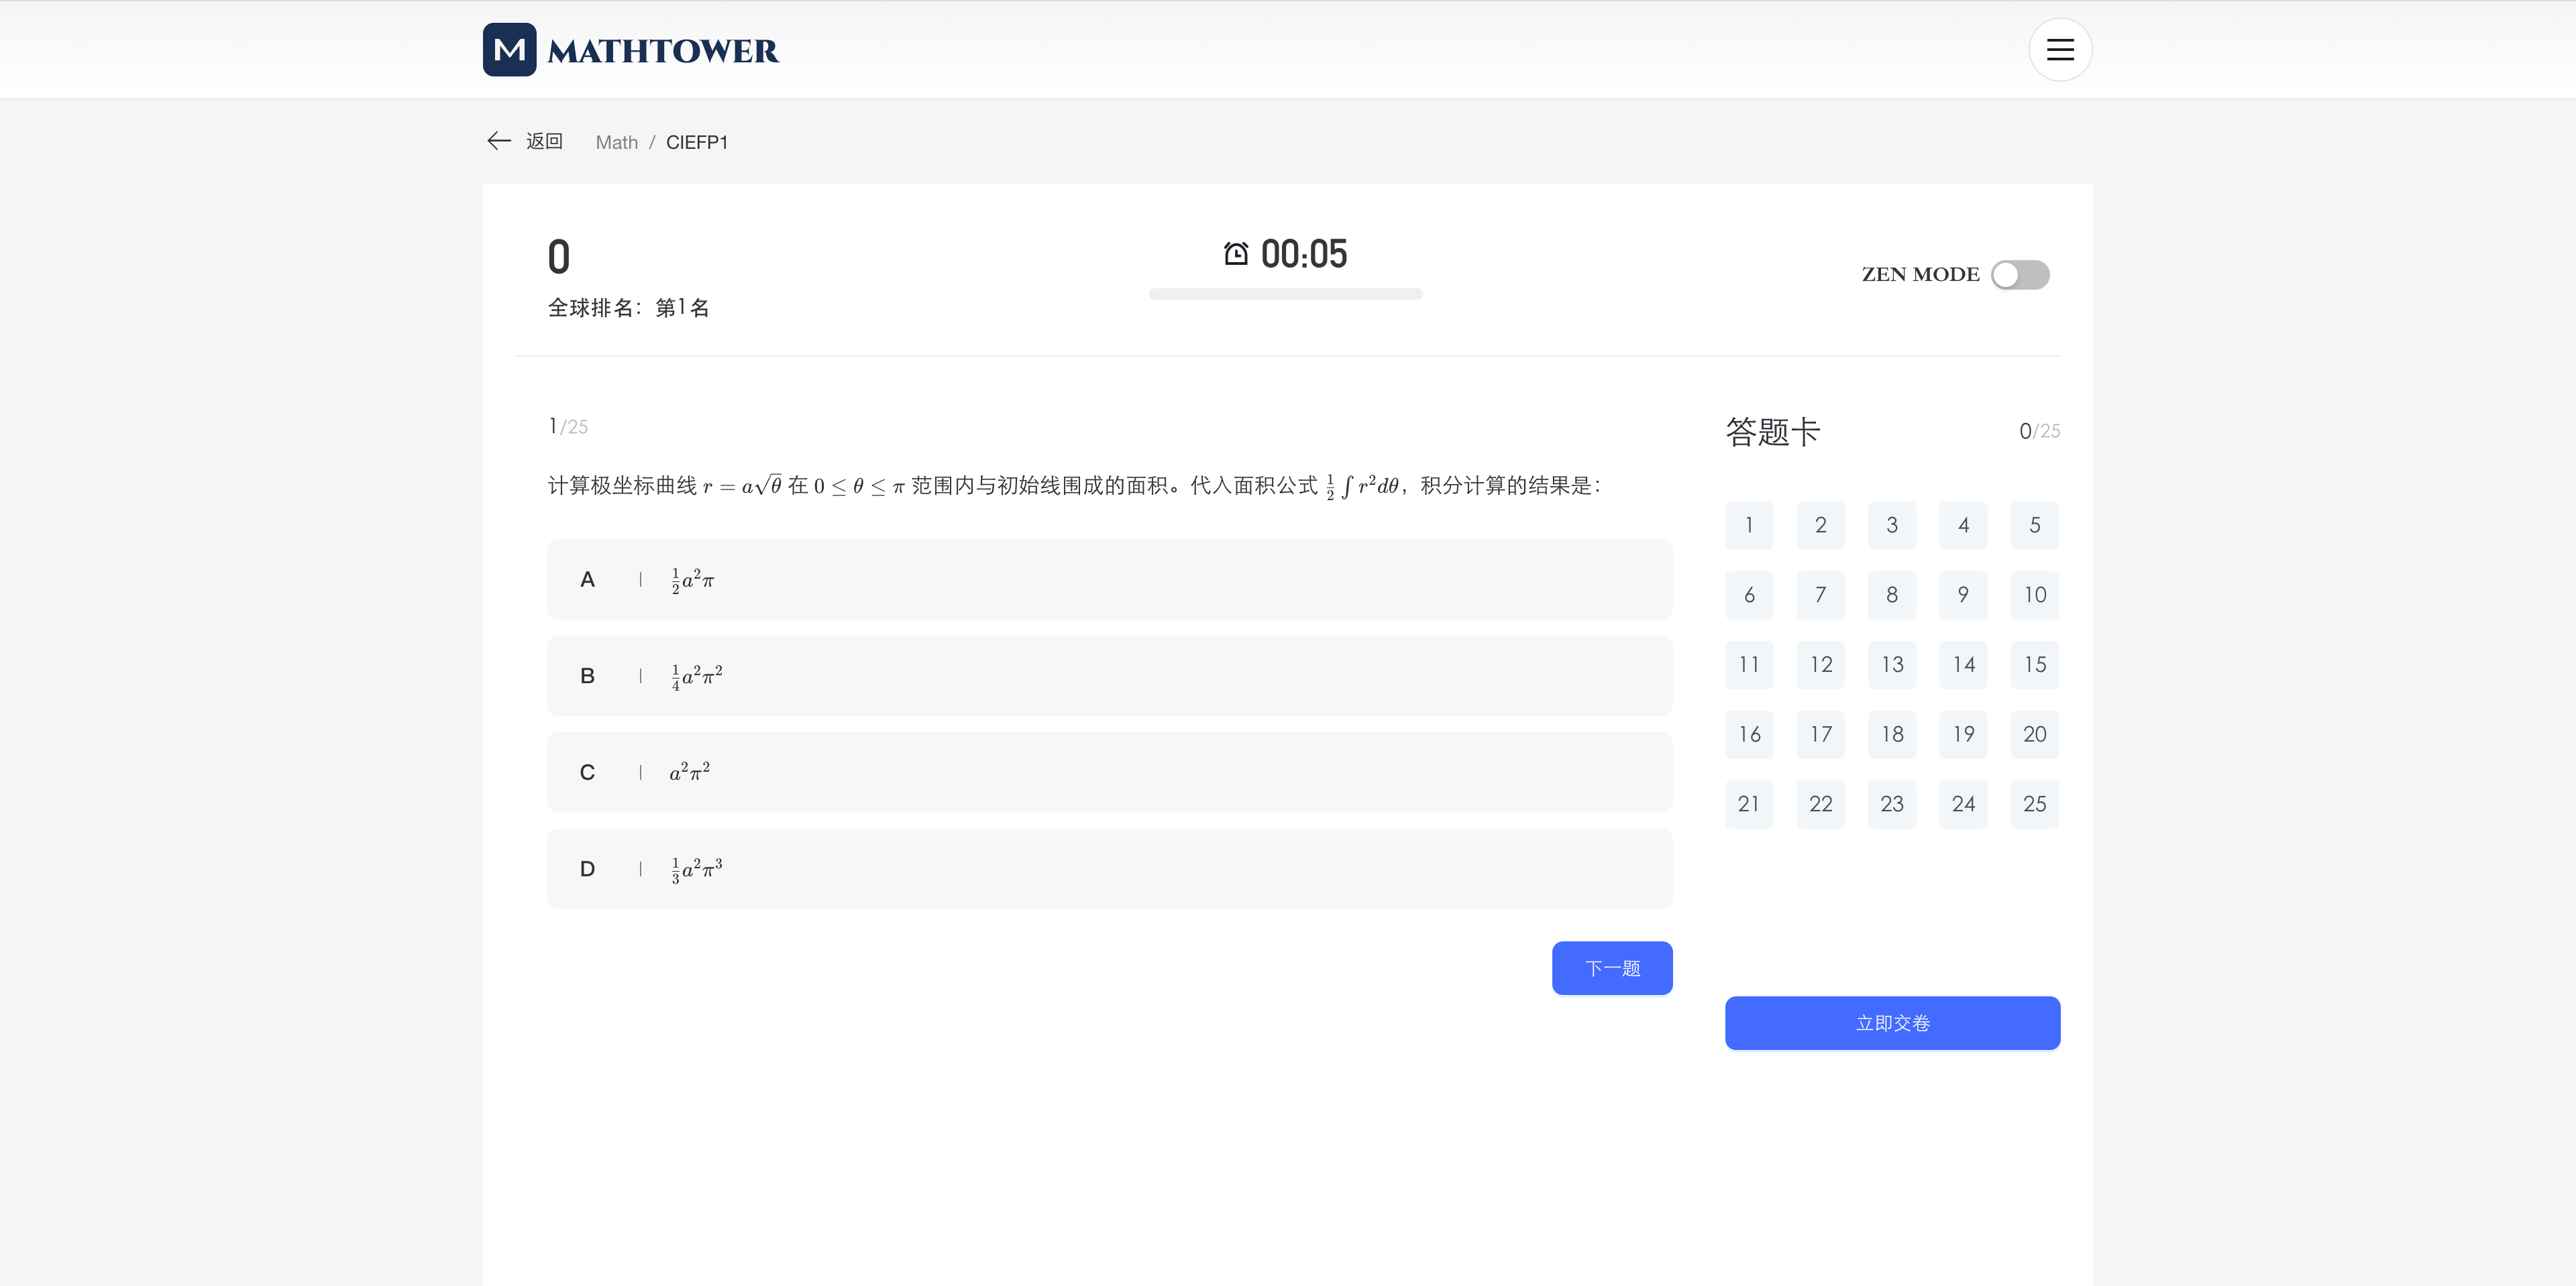
Task: Jump to question 18 in answer card
Action: [1892, 734]
